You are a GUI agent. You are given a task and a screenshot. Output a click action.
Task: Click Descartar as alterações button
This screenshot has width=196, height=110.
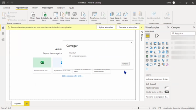coord(128,27)
